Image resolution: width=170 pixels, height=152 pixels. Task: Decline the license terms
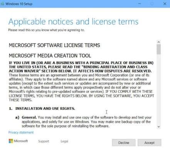pyautogui.click(x=124, y=143)
